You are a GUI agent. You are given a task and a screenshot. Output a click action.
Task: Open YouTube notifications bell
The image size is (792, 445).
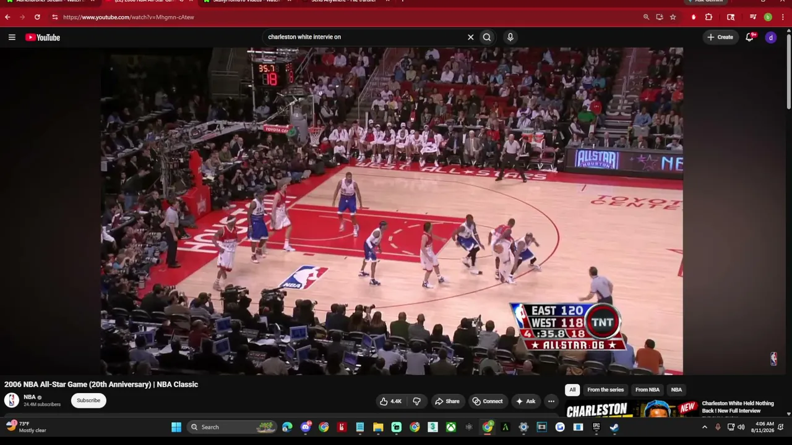tap(749, 37)
